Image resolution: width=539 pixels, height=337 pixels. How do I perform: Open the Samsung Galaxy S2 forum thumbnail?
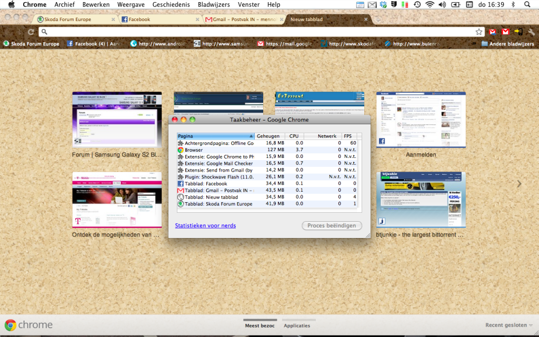[117, 120]
